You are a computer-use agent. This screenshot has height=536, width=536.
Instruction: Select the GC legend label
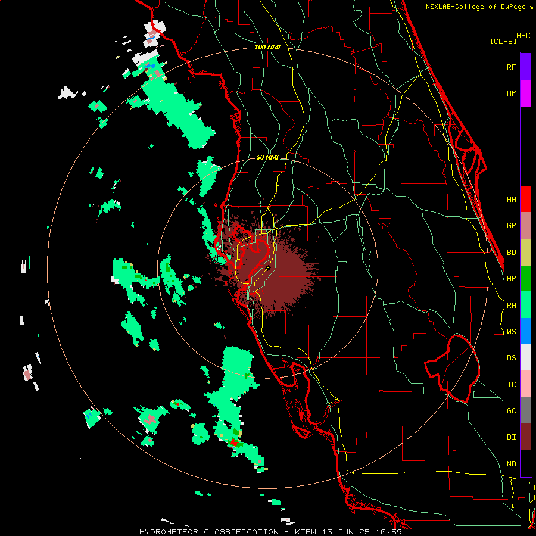[511, 411]
